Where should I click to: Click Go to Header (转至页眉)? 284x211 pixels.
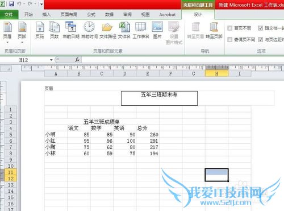coord(195,30)
